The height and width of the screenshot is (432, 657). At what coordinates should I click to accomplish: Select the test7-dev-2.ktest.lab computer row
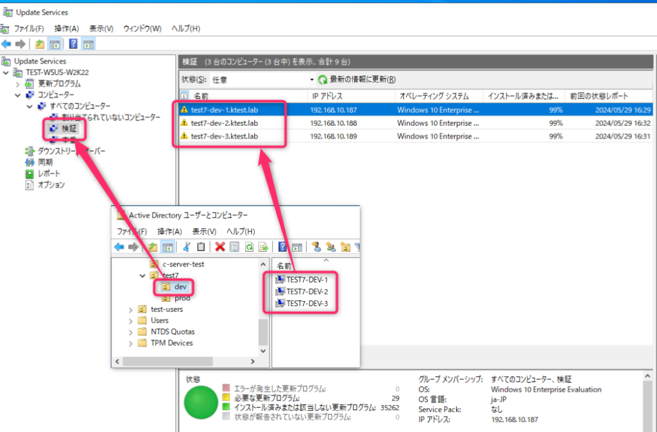237,123
